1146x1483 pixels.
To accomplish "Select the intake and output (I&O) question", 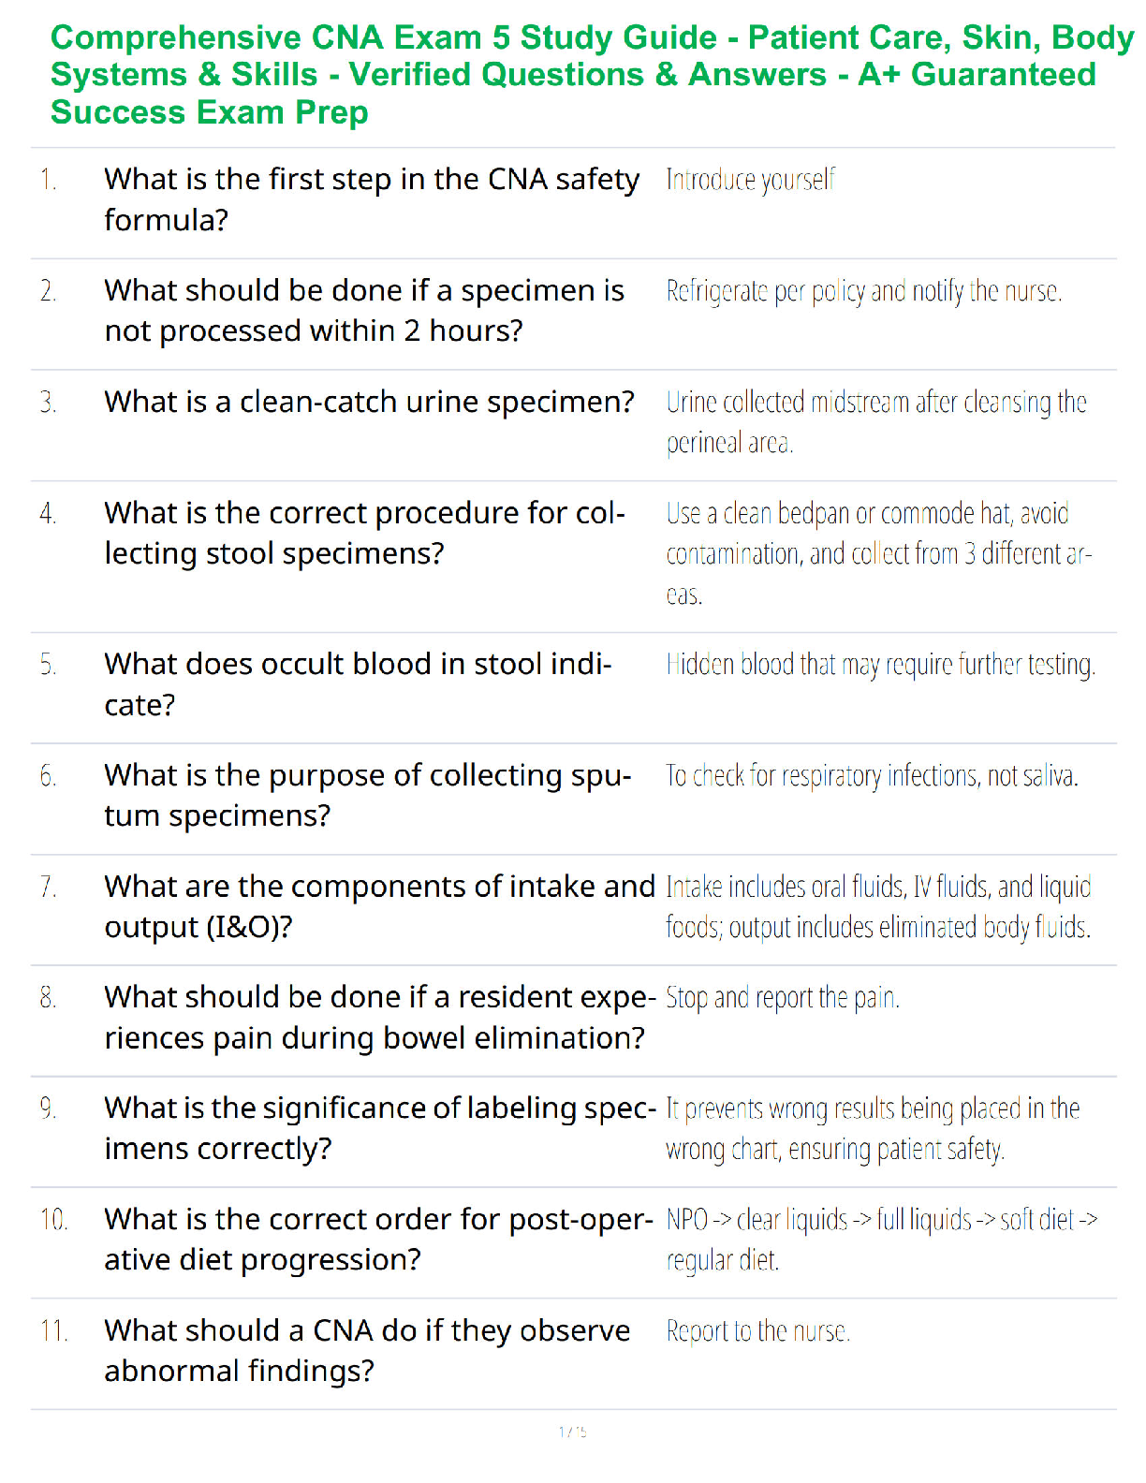I will 380,906.
